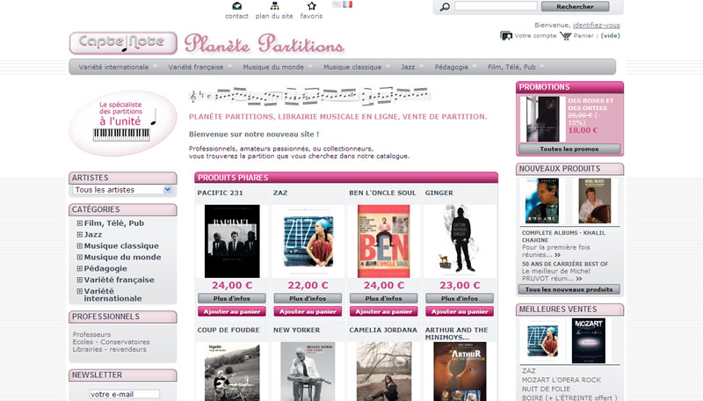The height and width of the screenshot is (401, 703).
Task: Switch language with the English flag
Action: click(337, 4)
